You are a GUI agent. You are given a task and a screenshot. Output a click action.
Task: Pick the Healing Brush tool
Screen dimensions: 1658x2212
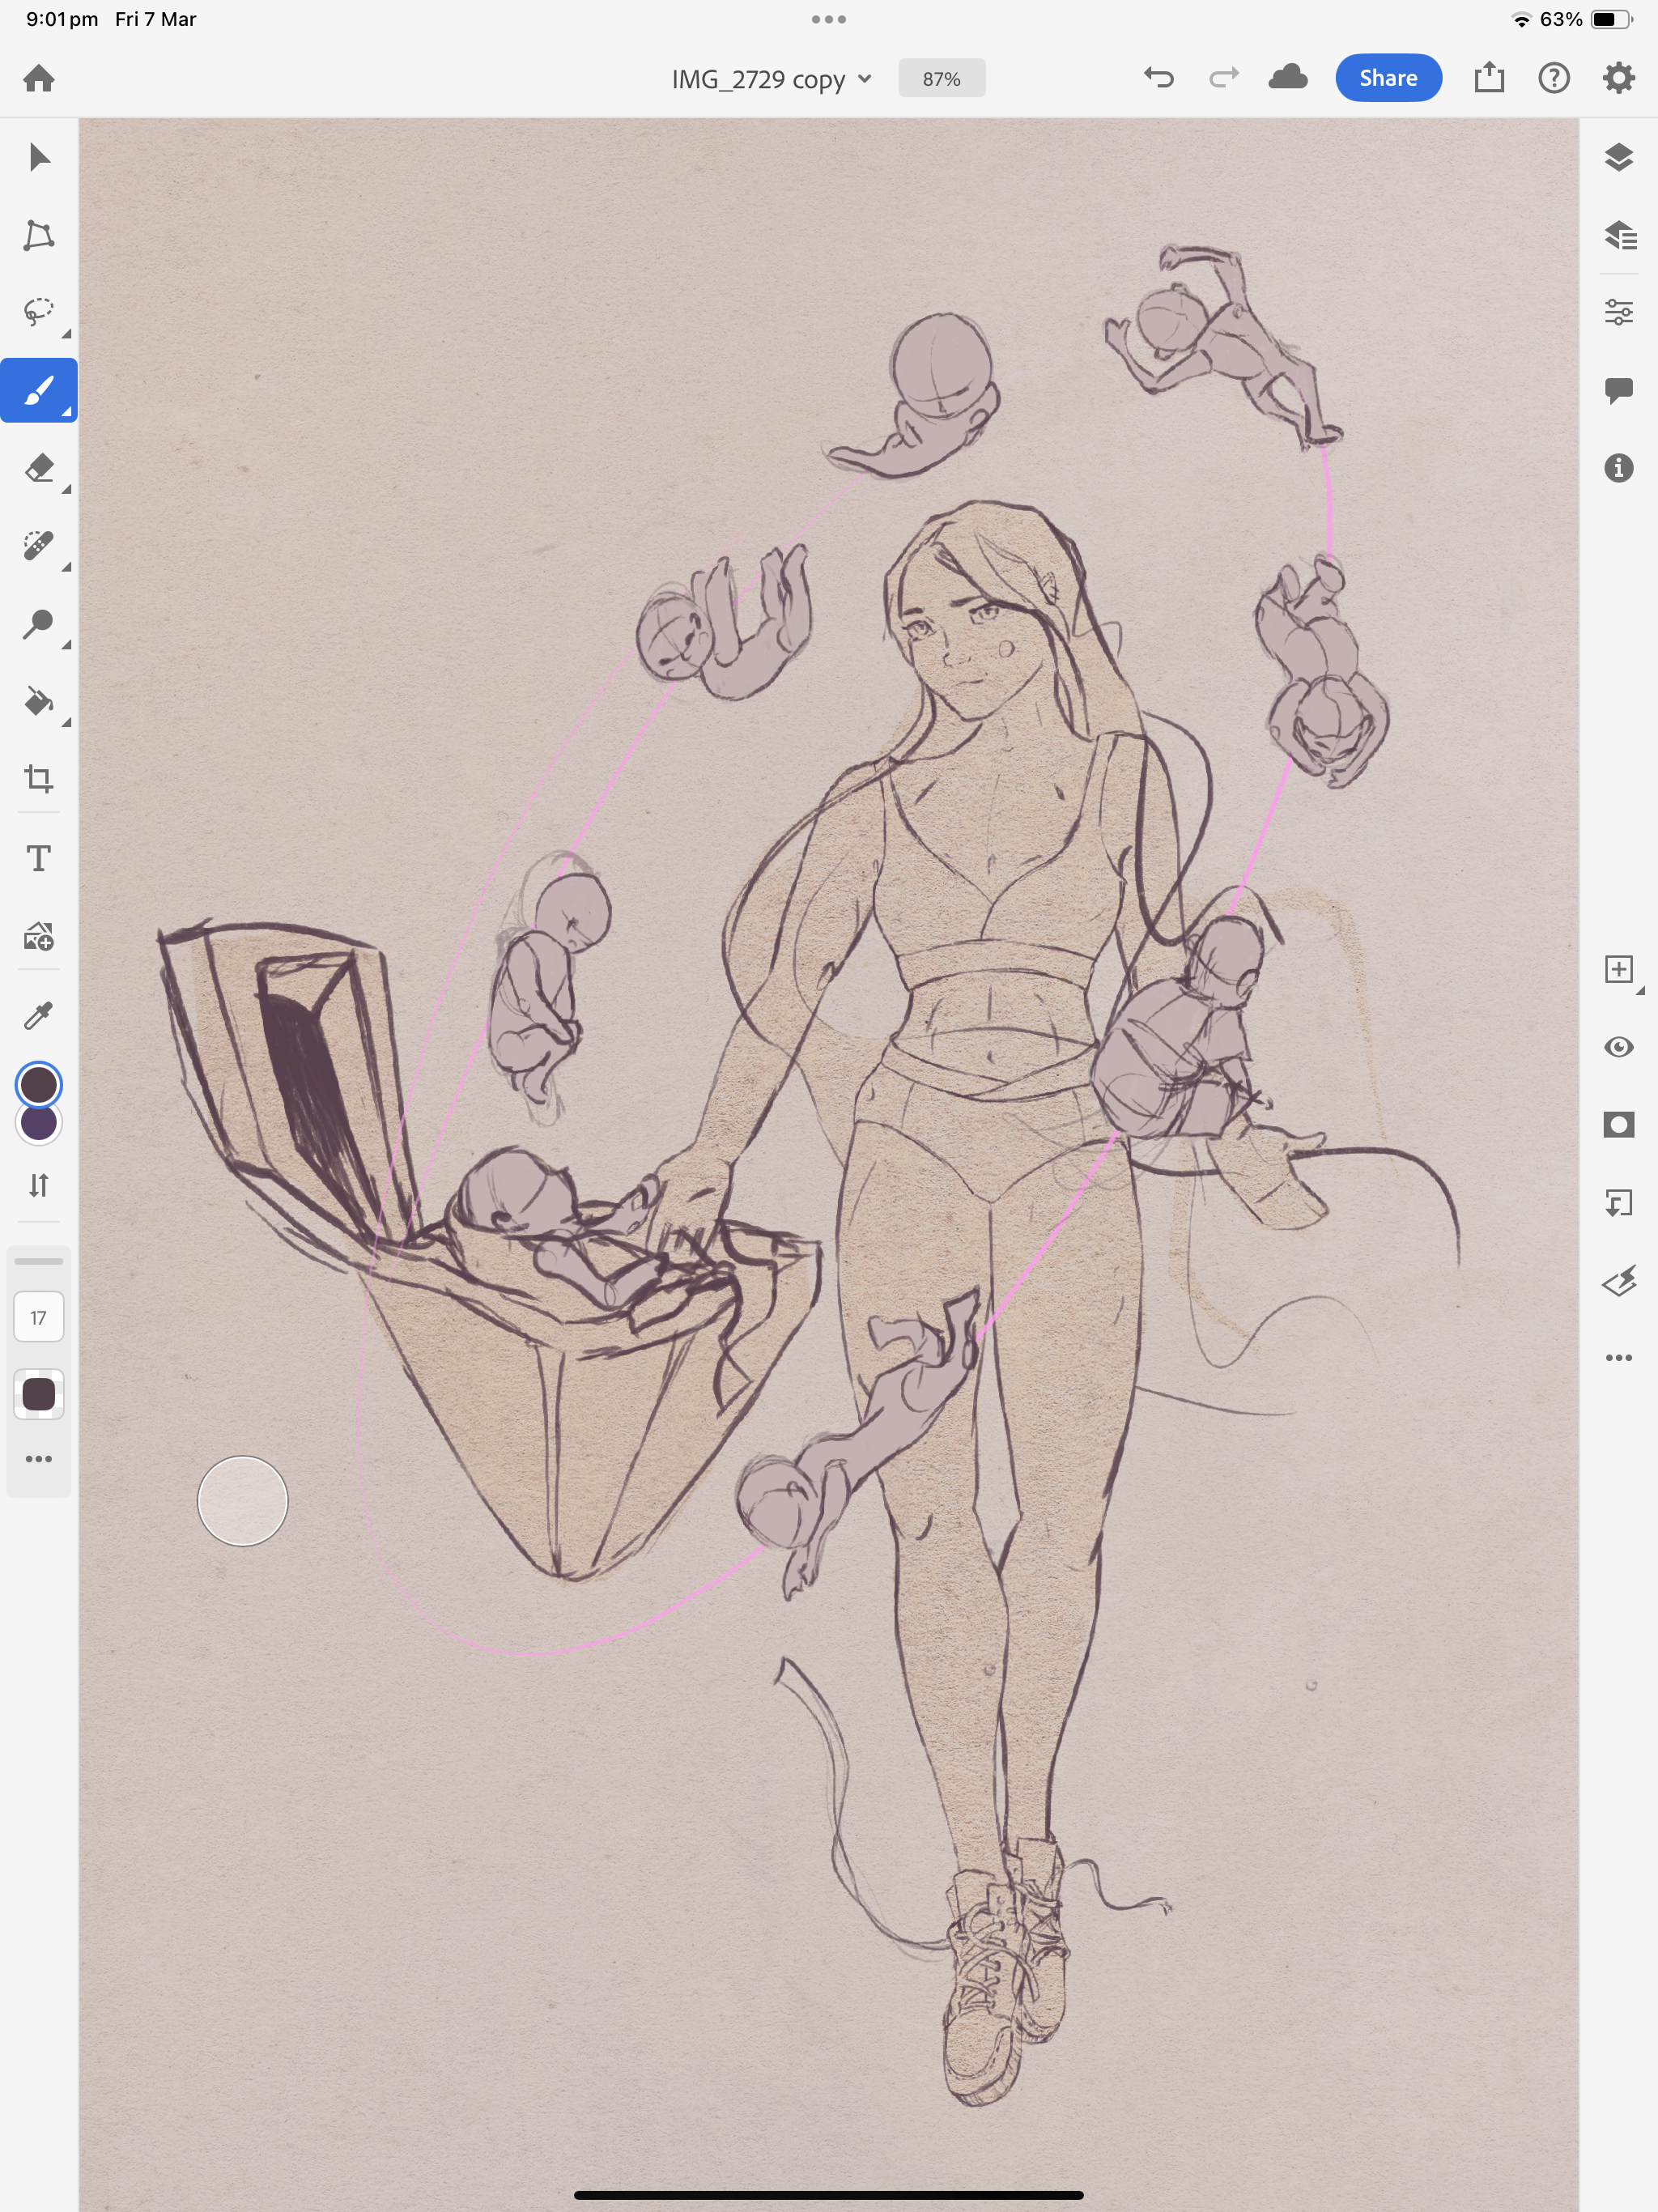(38, 546)
